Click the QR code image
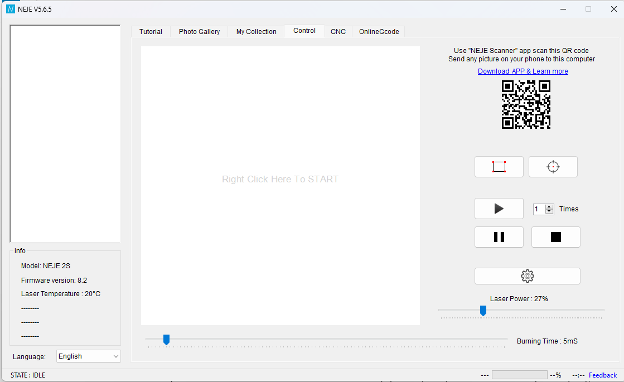Image resolution: width=624 pixels, height=382 pixels. [x=526, y=105]
